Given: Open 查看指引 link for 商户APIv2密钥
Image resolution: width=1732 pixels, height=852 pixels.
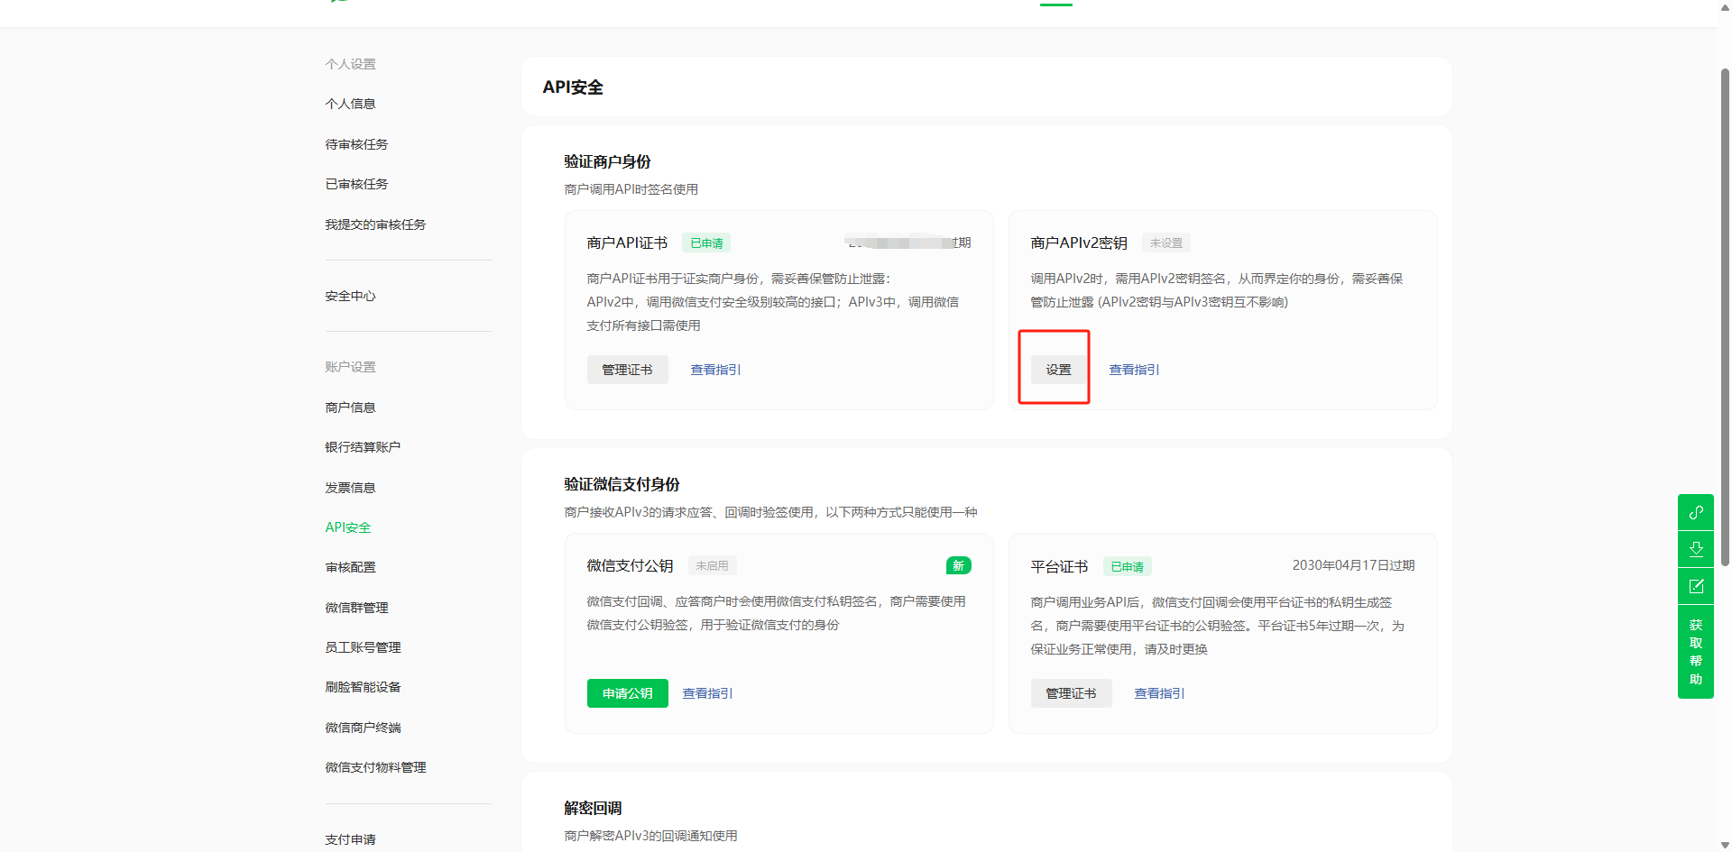Looking at the screenshot, I should (x=1134, y=370).
